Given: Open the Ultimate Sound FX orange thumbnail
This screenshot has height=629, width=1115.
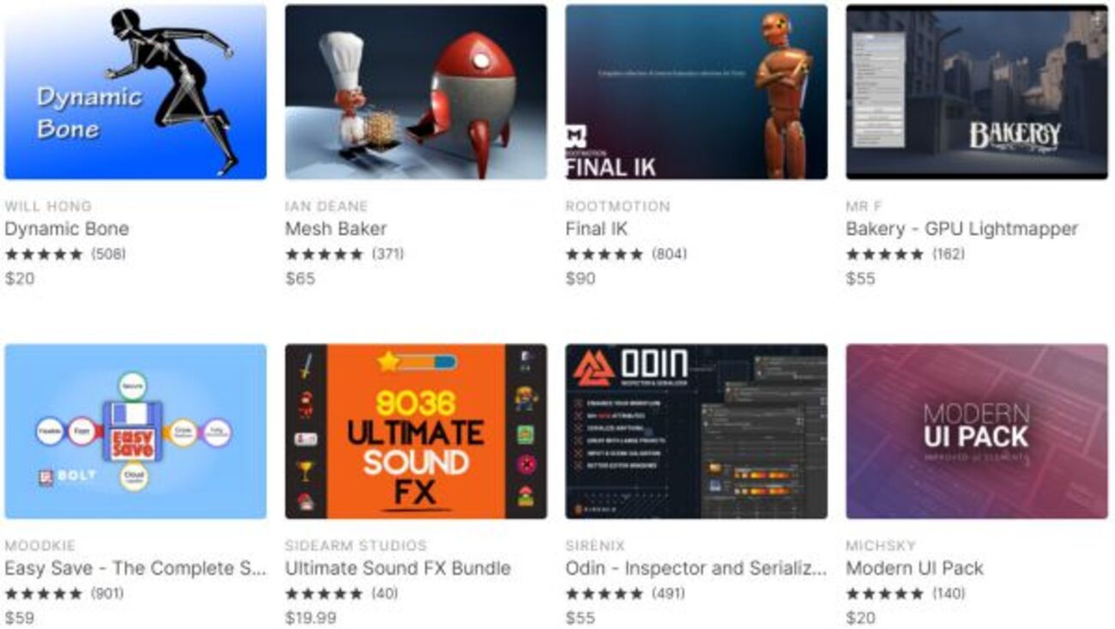Looking at the screenshot, I should tap(416, 432).
